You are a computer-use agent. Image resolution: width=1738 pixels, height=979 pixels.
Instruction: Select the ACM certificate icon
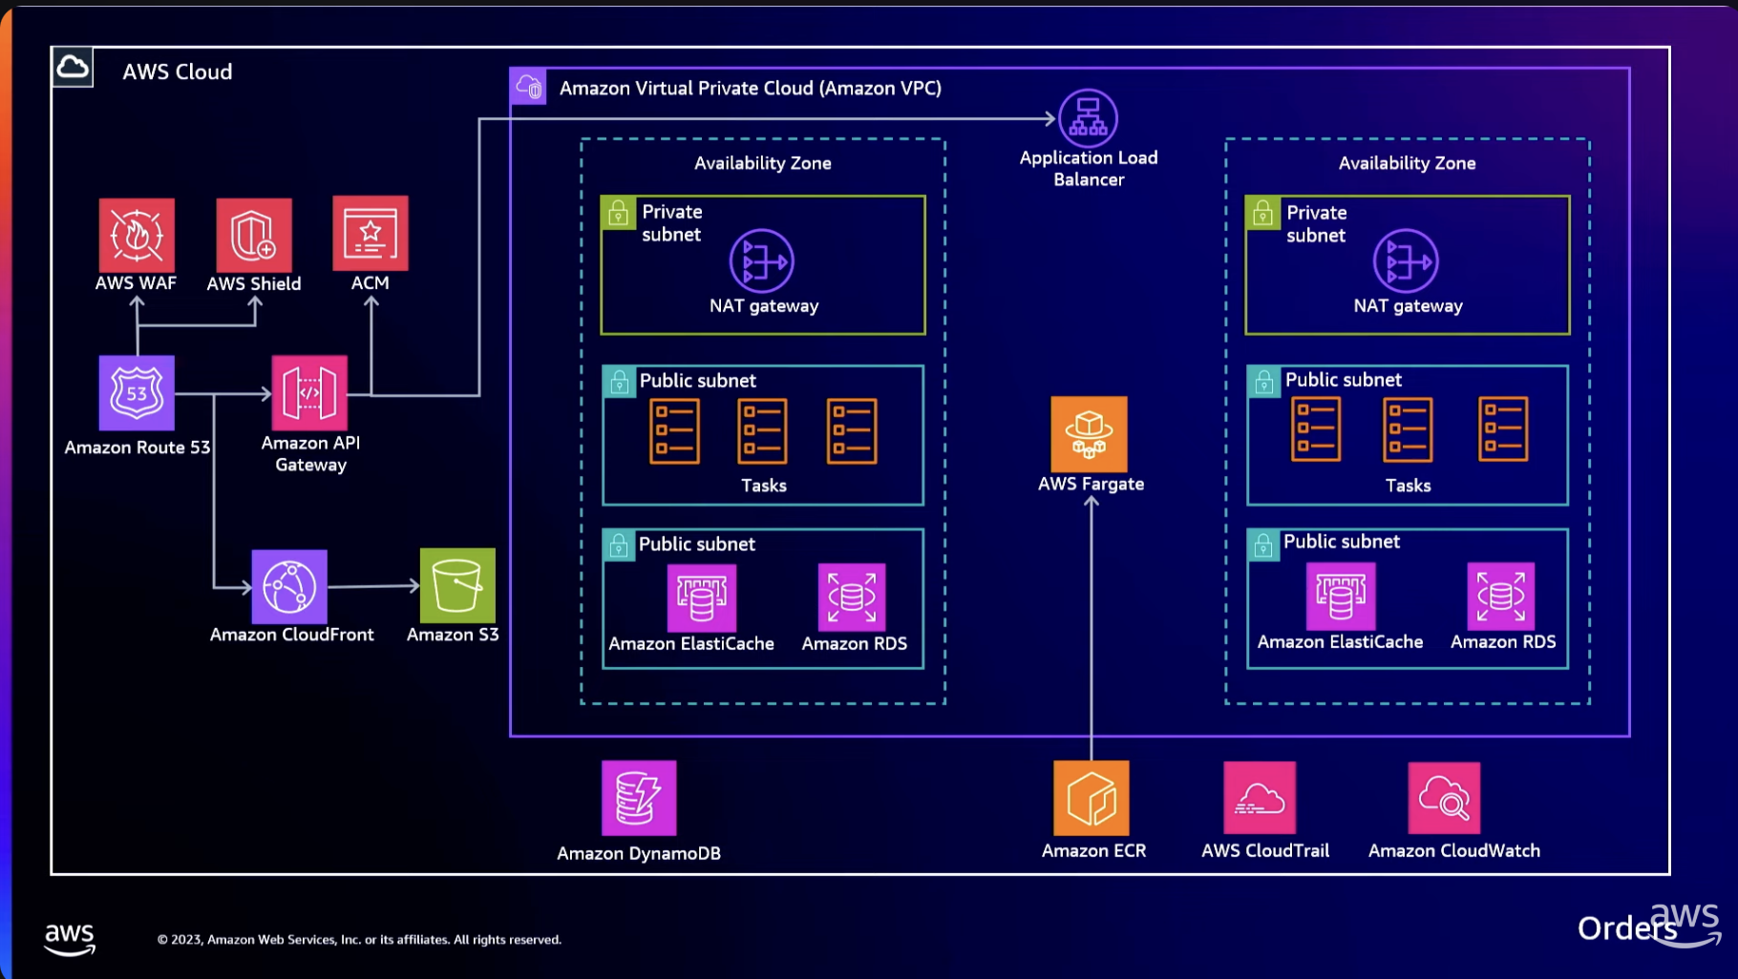pyautogui.click(x=370, y=232)
